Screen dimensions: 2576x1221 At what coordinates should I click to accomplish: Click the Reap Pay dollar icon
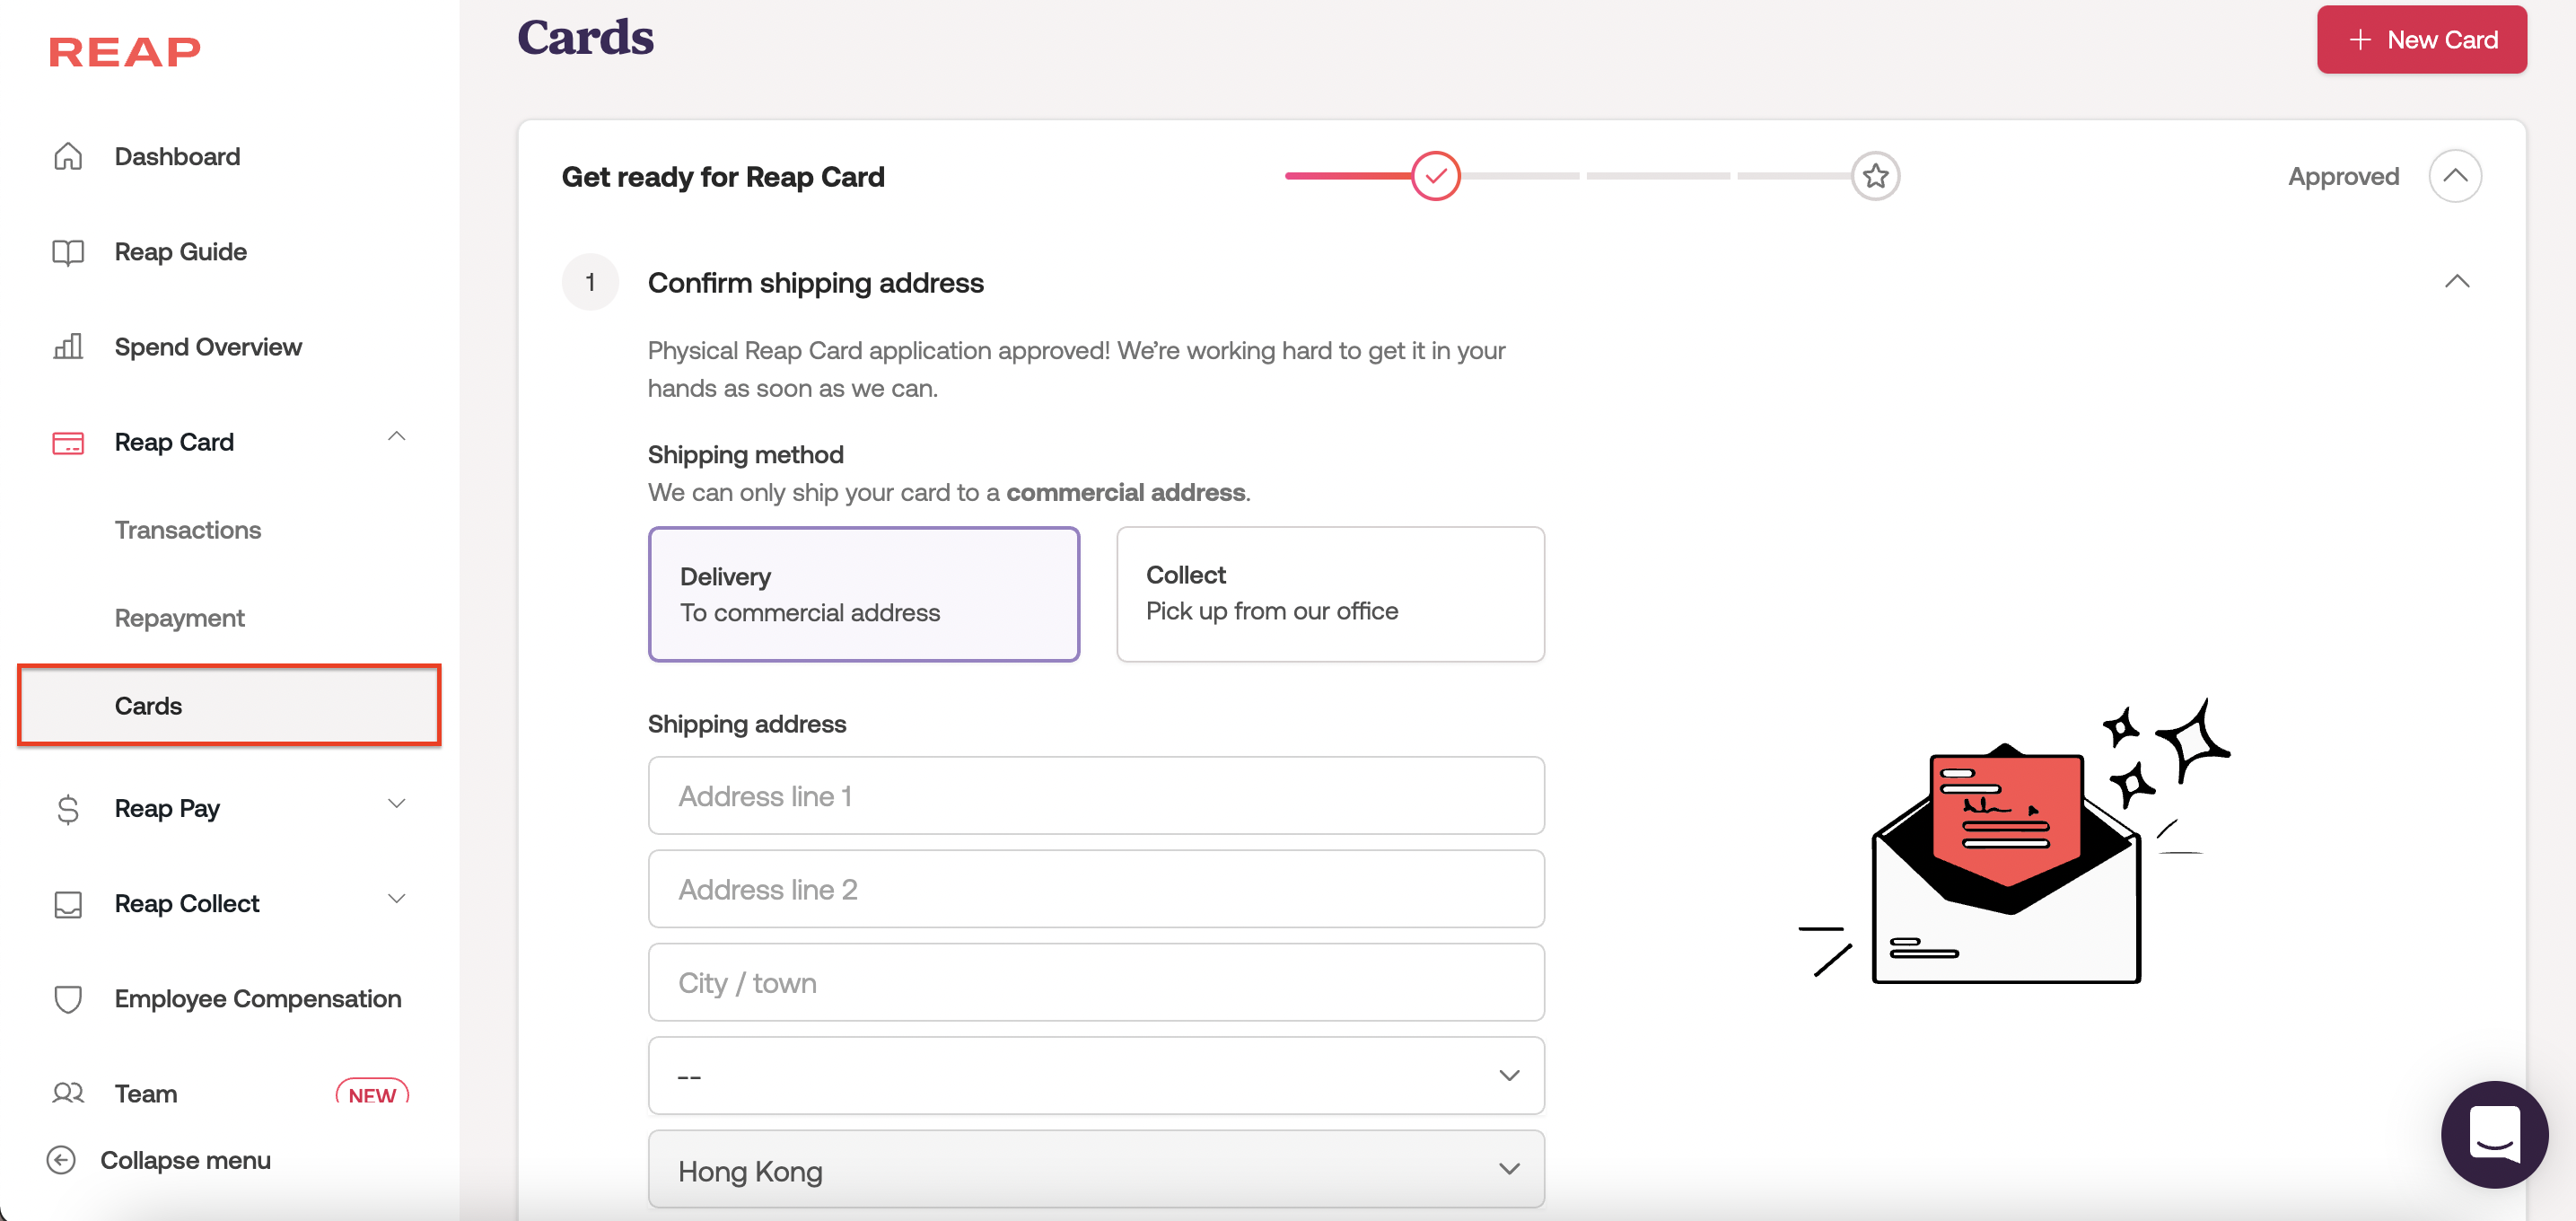[x=68, y=808]
